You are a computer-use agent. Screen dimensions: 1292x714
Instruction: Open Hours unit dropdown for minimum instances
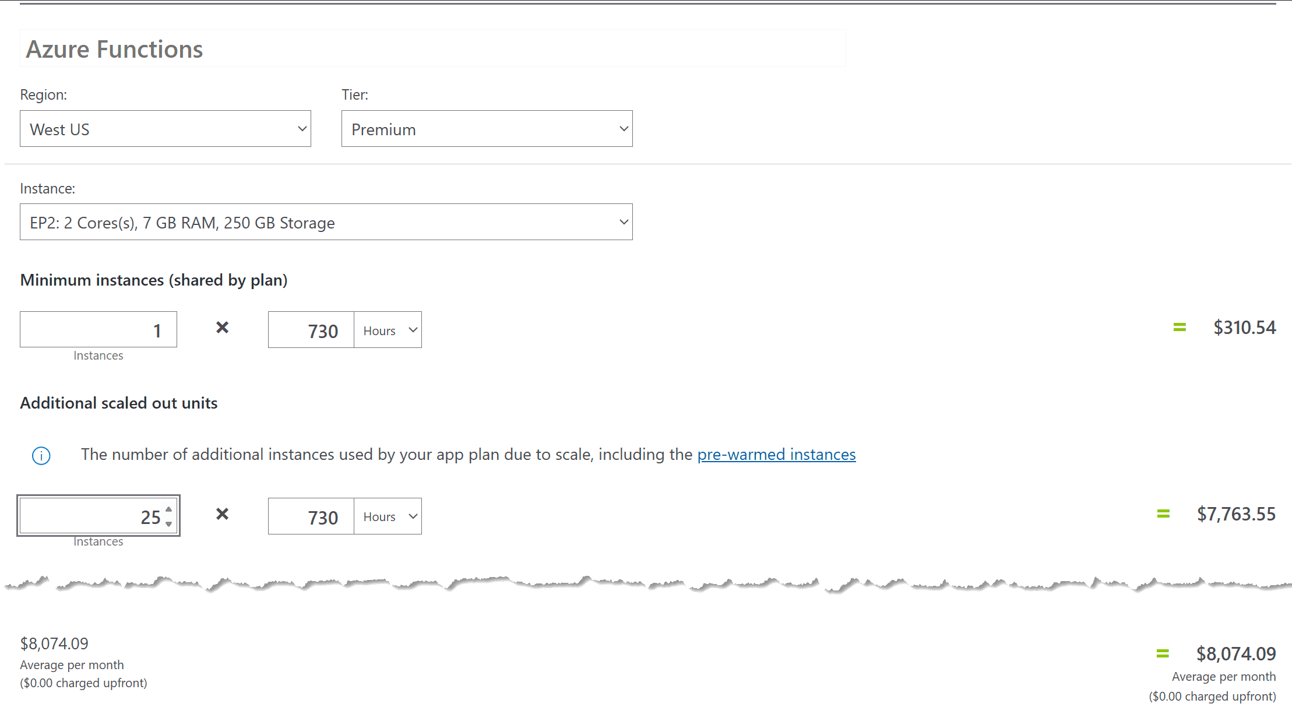click(388, 330)
